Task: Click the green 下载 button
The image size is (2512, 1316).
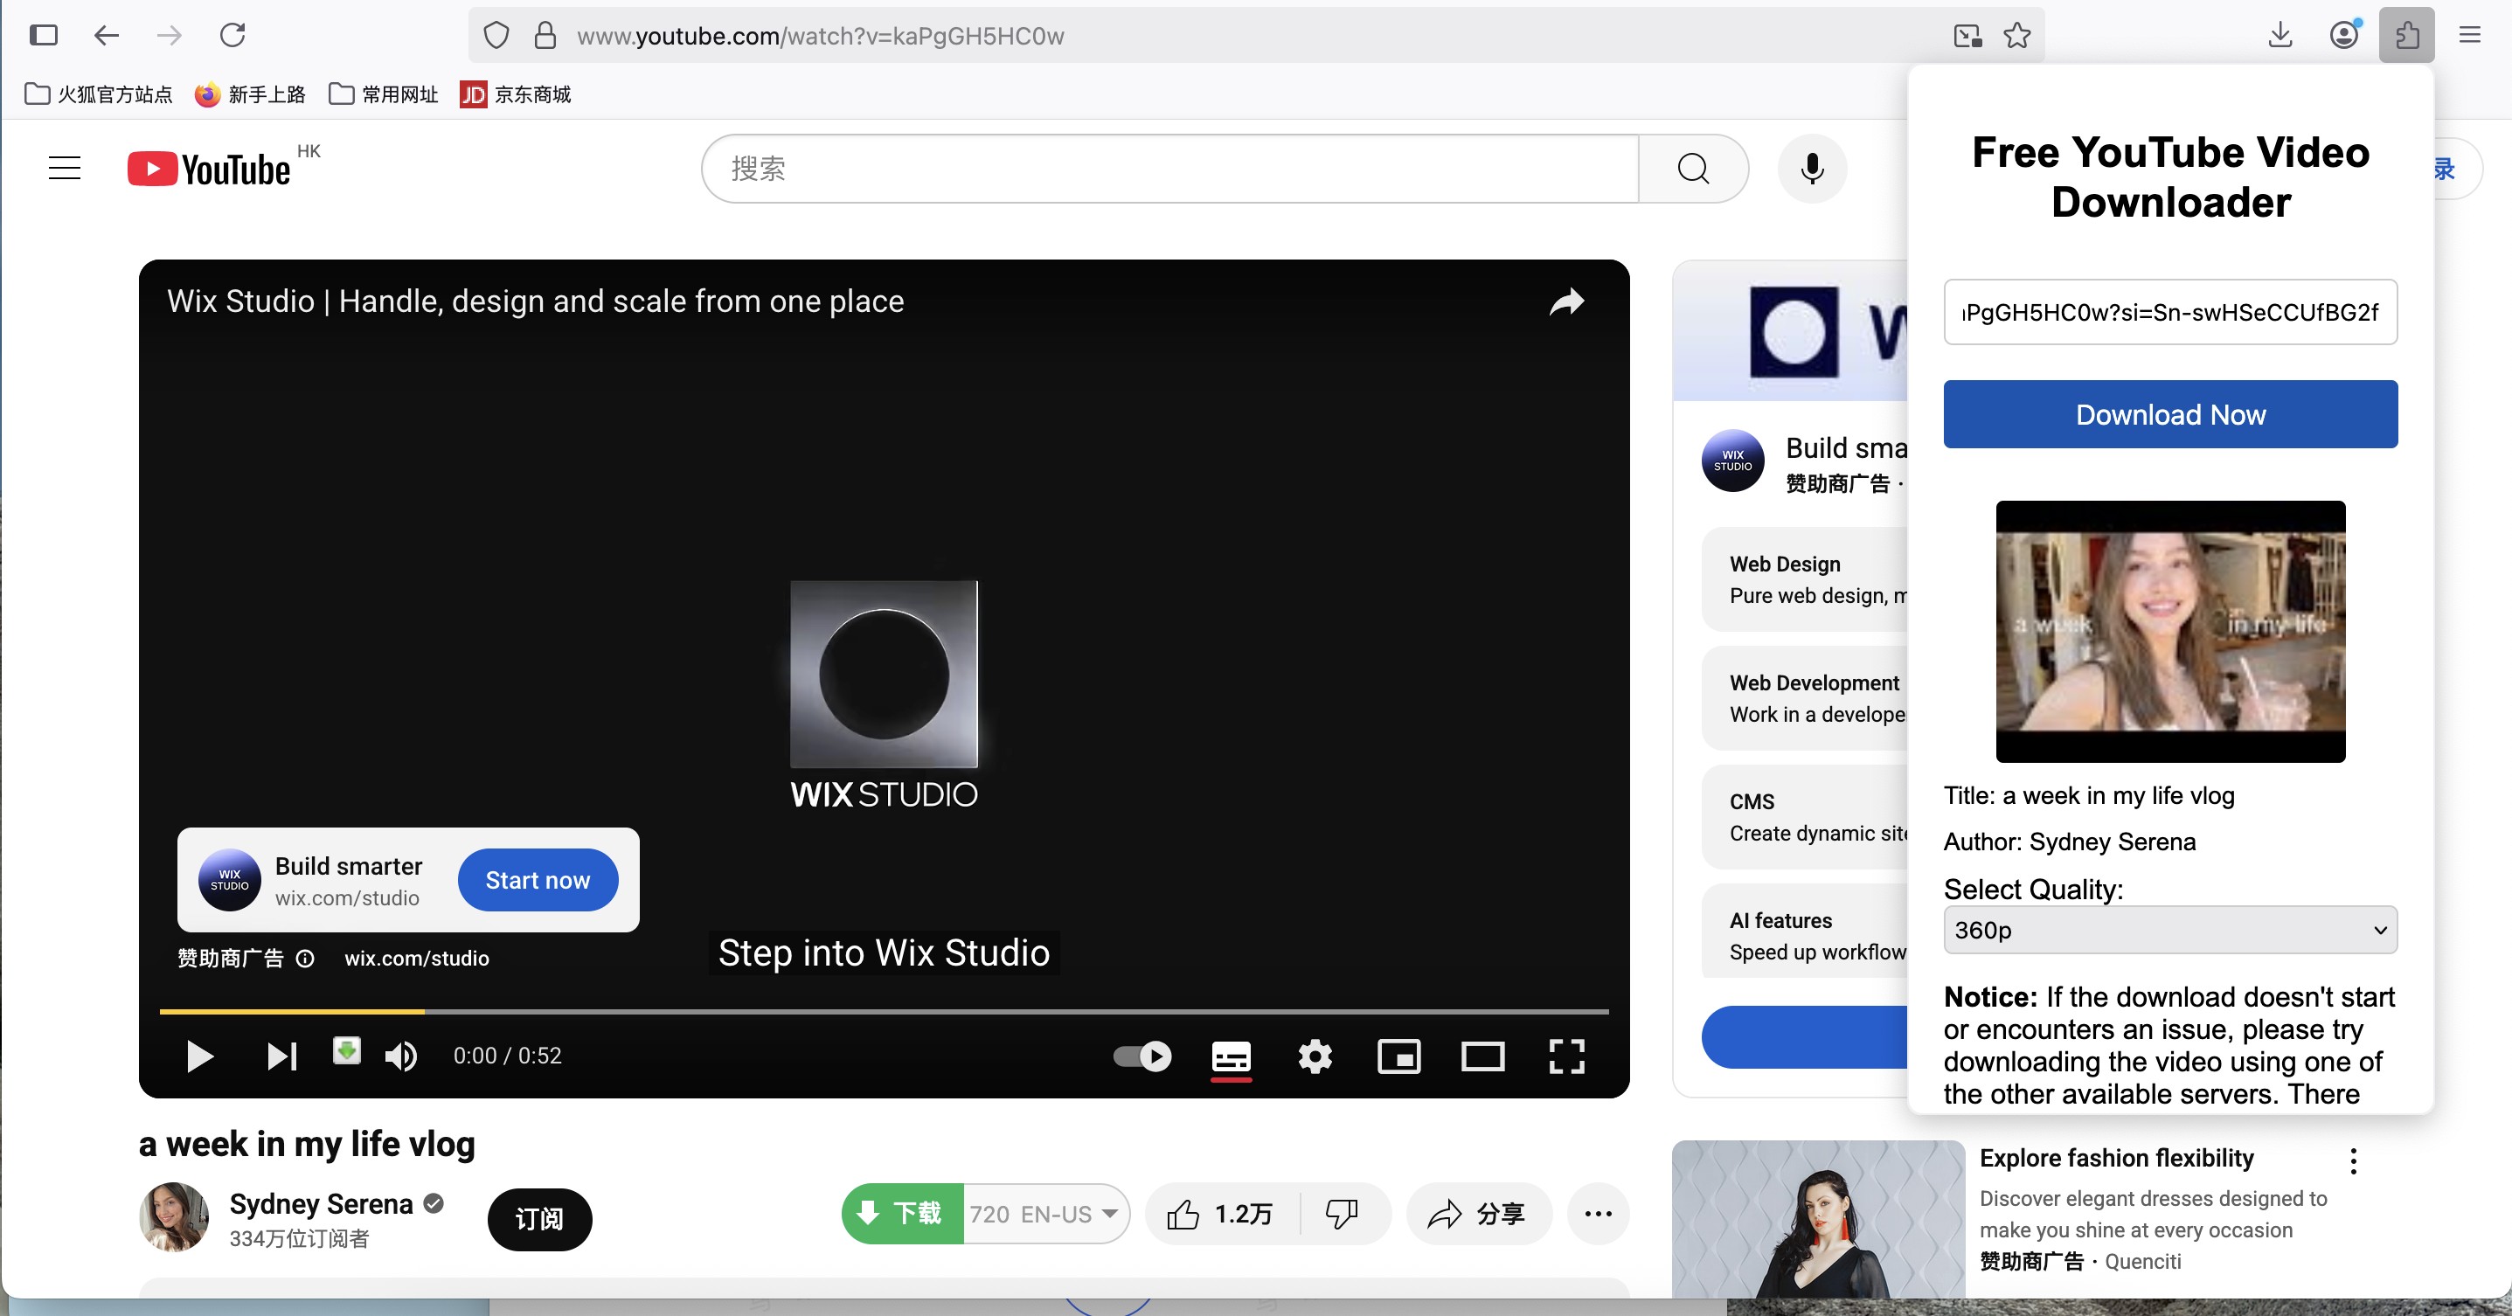Action: [902, 1214]
